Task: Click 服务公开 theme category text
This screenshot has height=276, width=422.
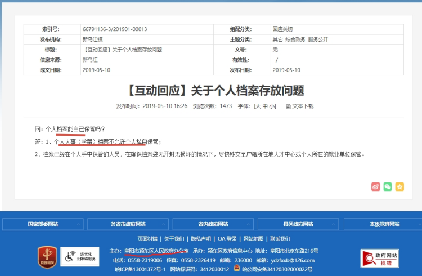Action: (318, 39)
